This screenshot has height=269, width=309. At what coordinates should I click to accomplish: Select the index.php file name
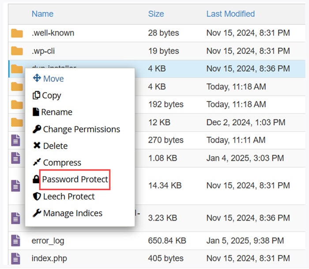49,258
